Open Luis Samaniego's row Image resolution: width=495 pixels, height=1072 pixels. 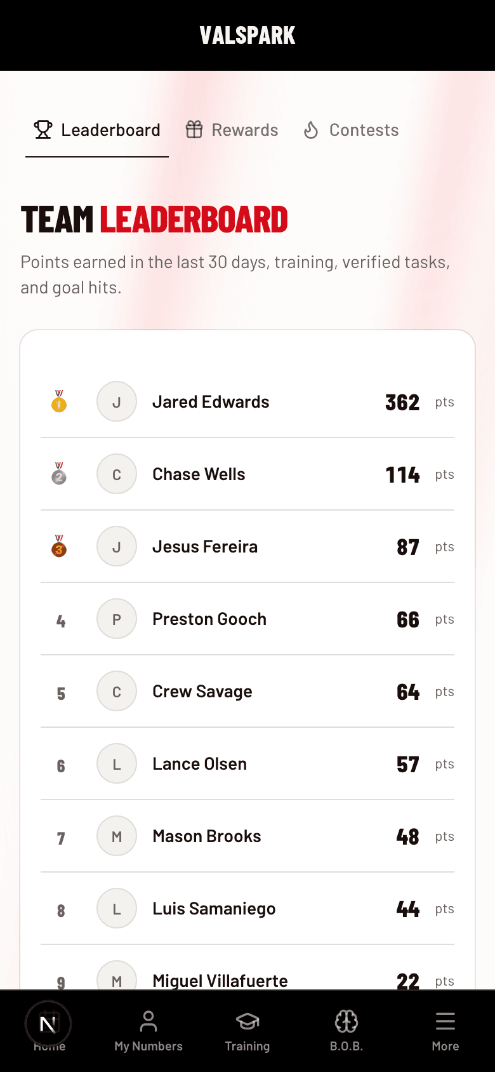[247, 909]
